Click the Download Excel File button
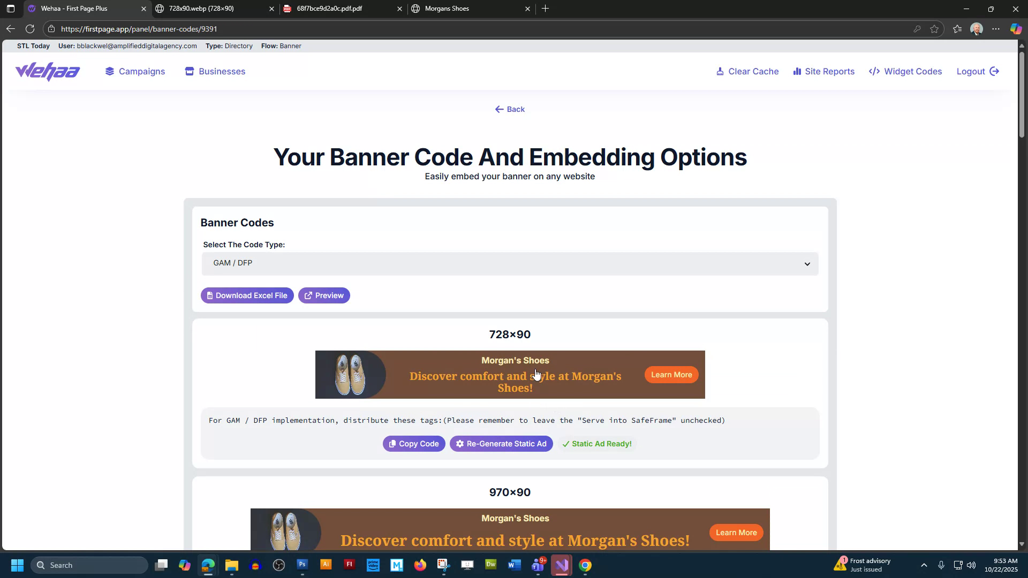The height and width of the screenshot is (578, 1028). click(247, 295)
